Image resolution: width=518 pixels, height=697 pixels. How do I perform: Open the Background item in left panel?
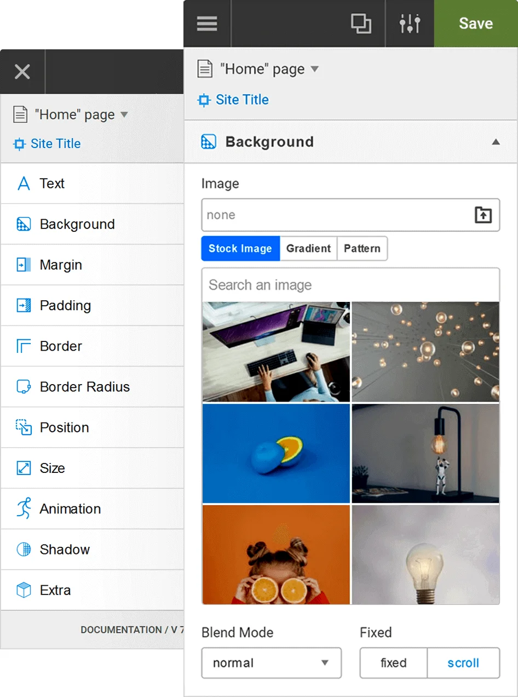[92, 224]
